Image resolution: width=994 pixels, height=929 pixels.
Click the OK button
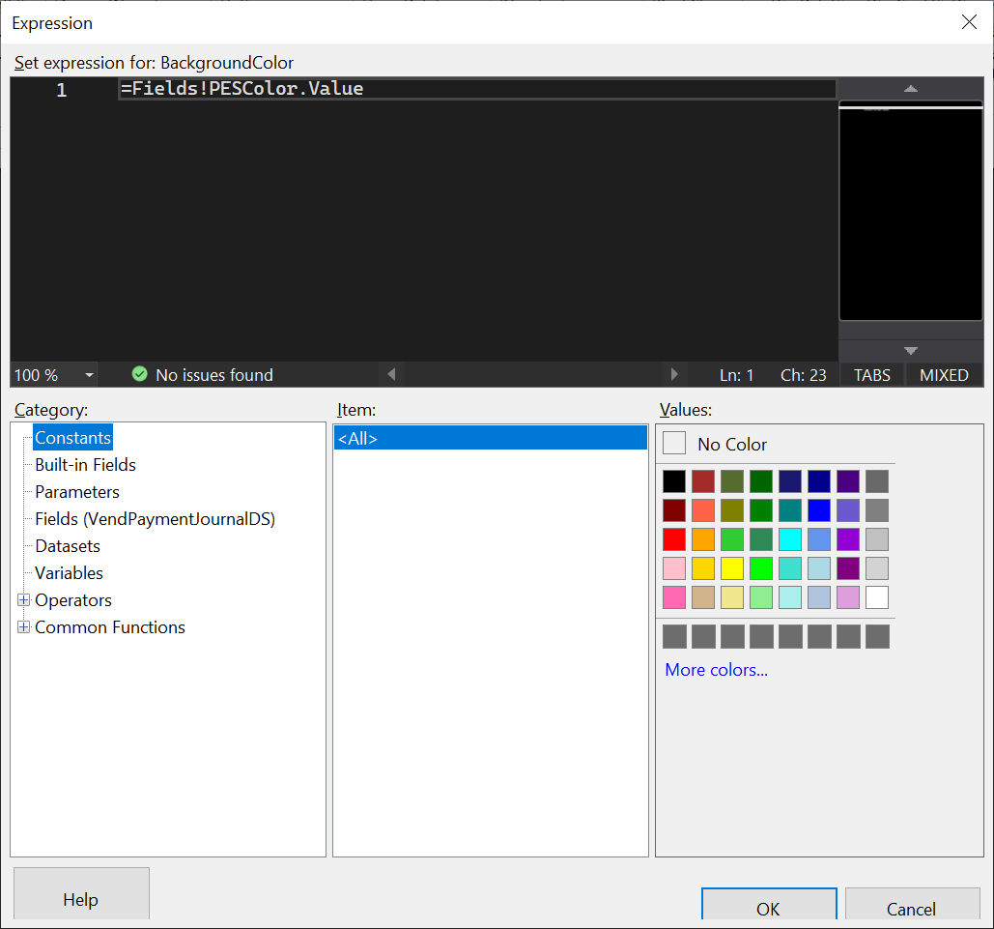coord(768,904)
